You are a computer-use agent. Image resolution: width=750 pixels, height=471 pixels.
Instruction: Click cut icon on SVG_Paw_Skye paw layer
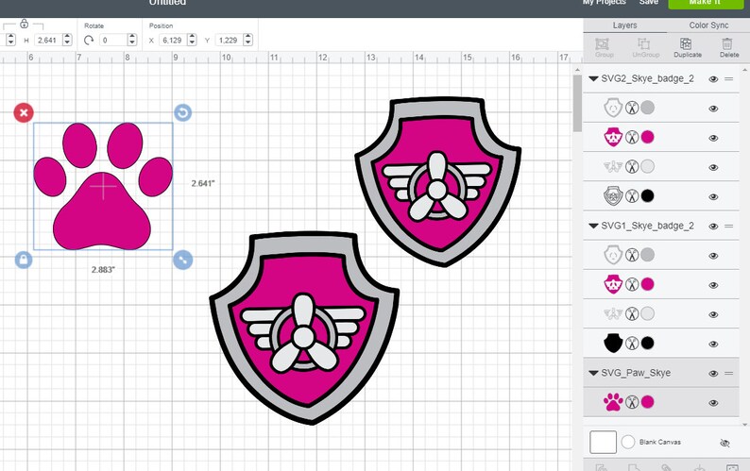tap(632, 402)
